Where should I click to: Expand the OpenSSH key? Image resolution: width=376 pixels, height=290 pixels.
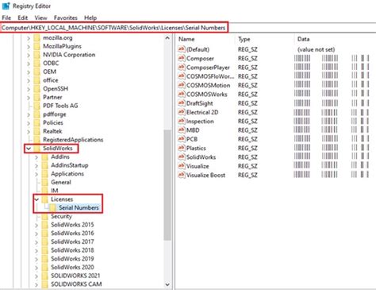point(29,89)
